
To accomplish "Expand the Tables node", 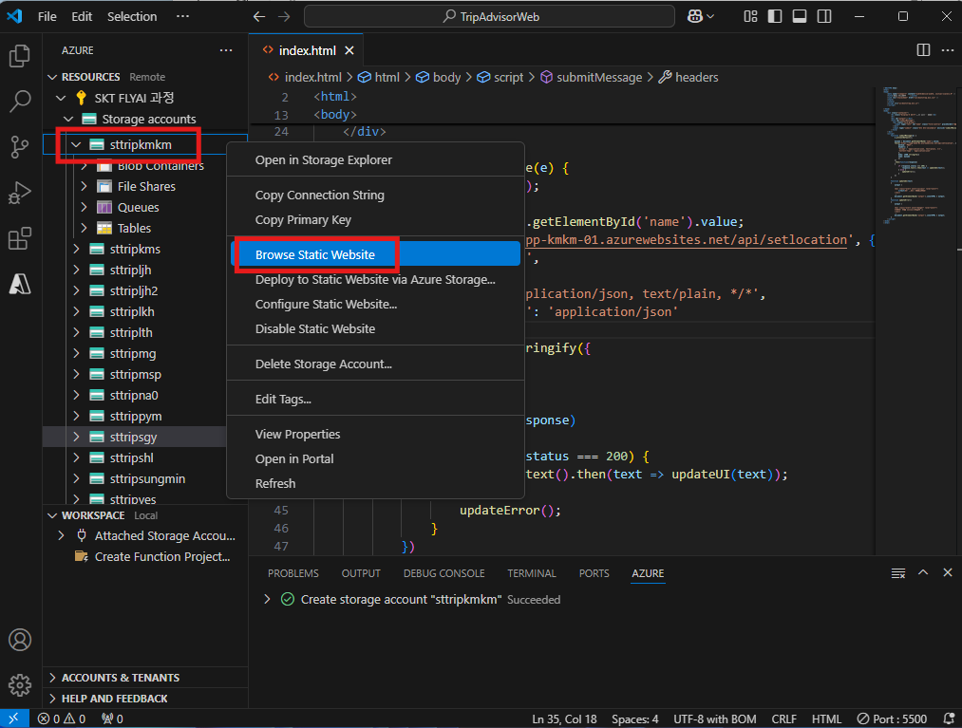I will [x=85, y=228].
